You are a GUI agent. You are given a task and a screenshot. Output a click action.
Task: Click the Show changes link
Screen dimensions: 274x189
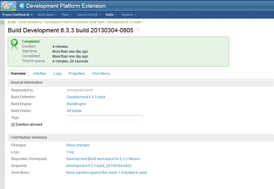(x=78, y=145)
